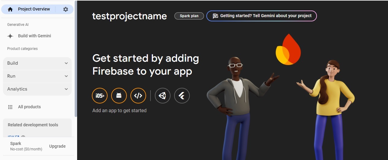The image size is (388, 160).
Task: Open project settings gear icon
Action: tap(66, 9)
